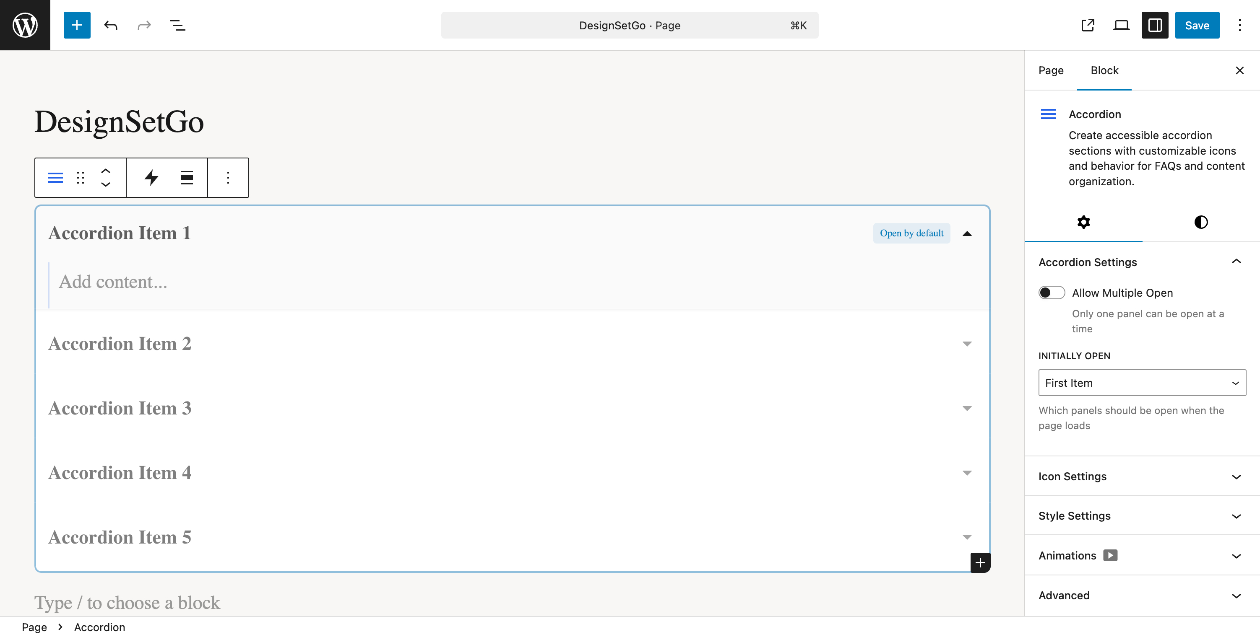Viewport: 1260px width, 637px height.
Task: Click the Undo arrow icon
Action: pos(111,25)
